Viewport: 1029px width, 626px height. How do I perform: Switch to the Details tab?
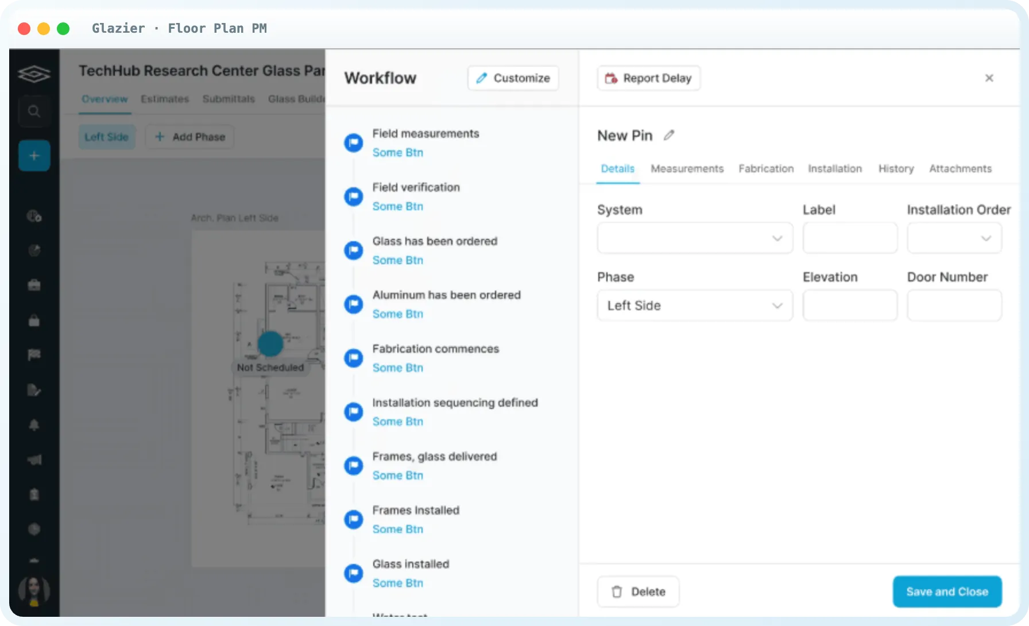[618, 169]
